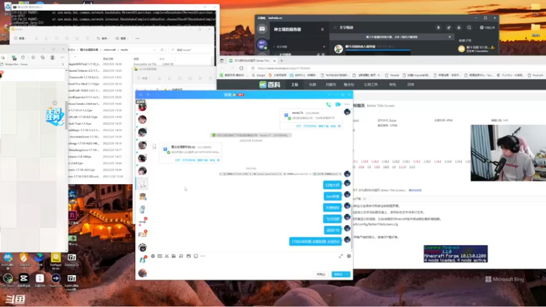Expand the chat input box with arrows icon
Screen dimensions: 546x307
click(x=341, y=256)
